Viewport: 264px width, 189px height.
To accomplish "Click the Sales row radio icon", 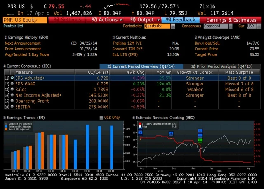I will click(12, 88).
